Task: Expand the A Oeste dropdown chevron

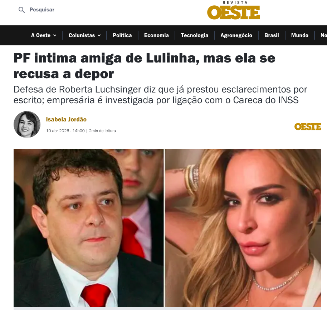Action: coord(55,35)
